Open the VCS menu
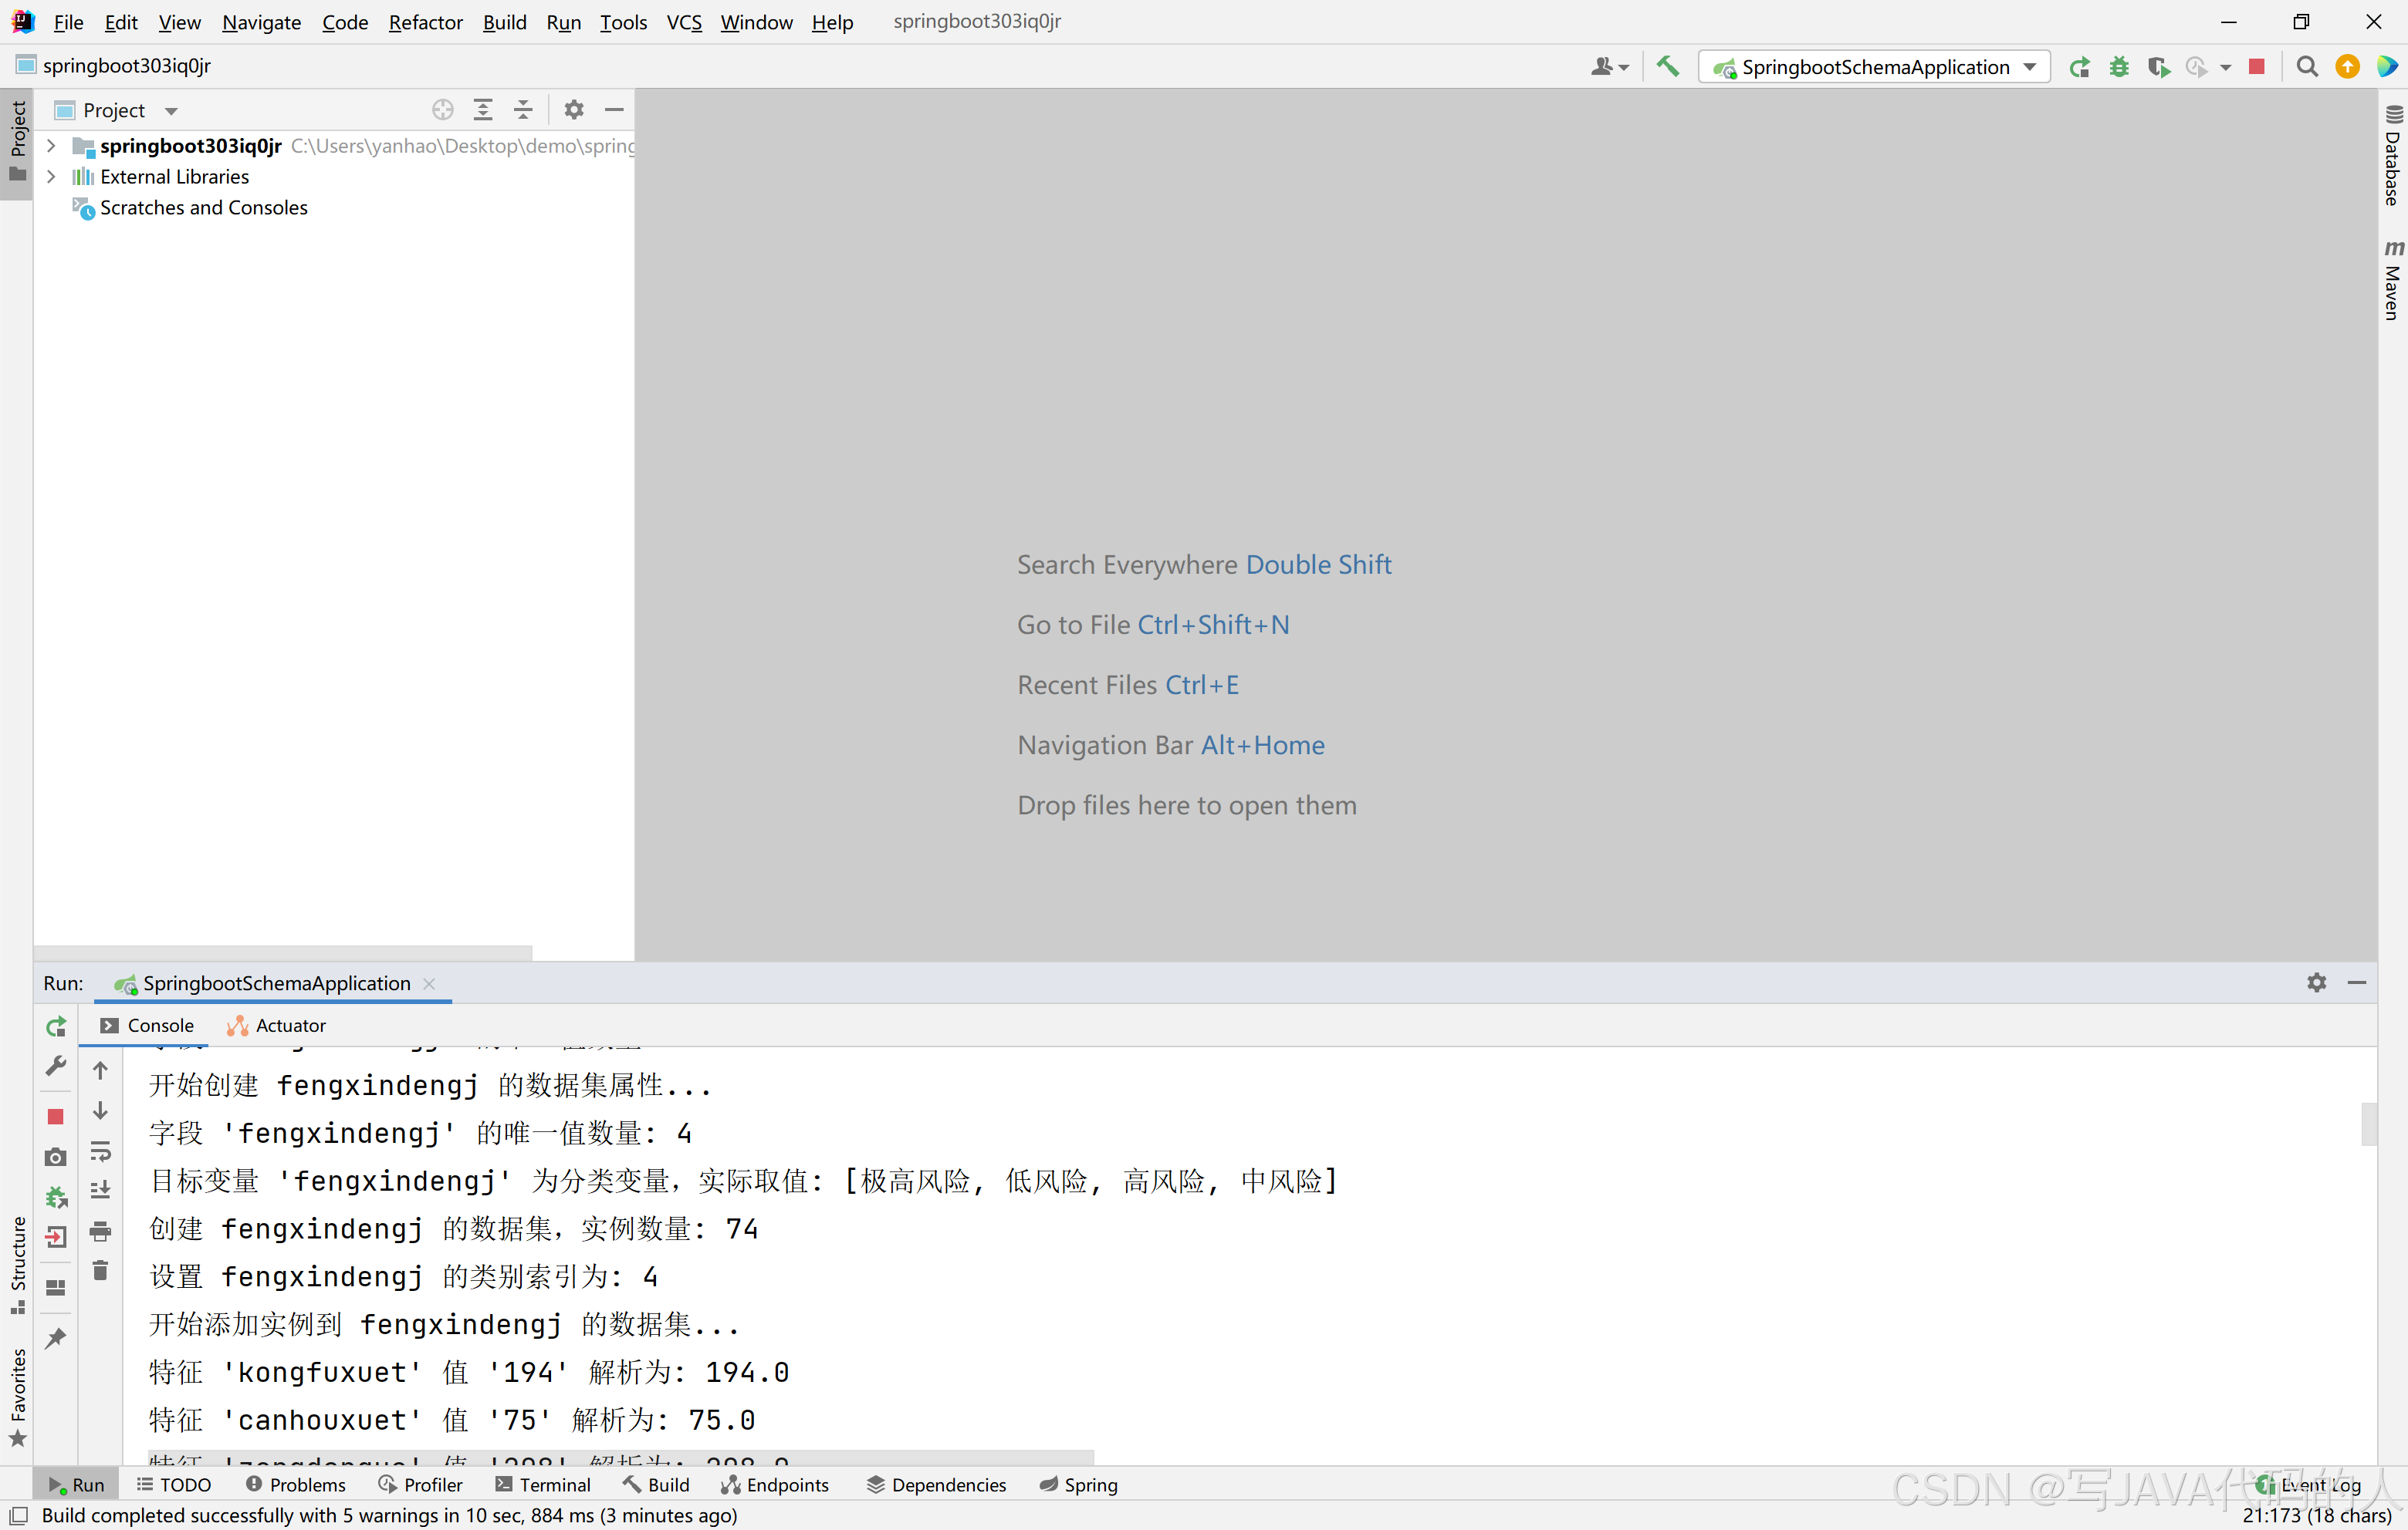Image resolution: width=2408 pixels, height=1530 pixels. 684,22
